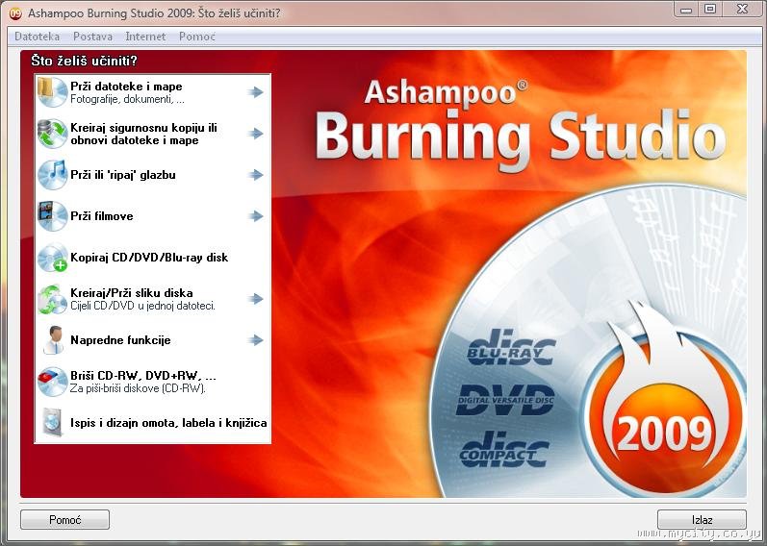Click the subtitle Cijeli CD/DVD u jednoj datoteci.
The image size is (767, 546).
pos(142,306)
